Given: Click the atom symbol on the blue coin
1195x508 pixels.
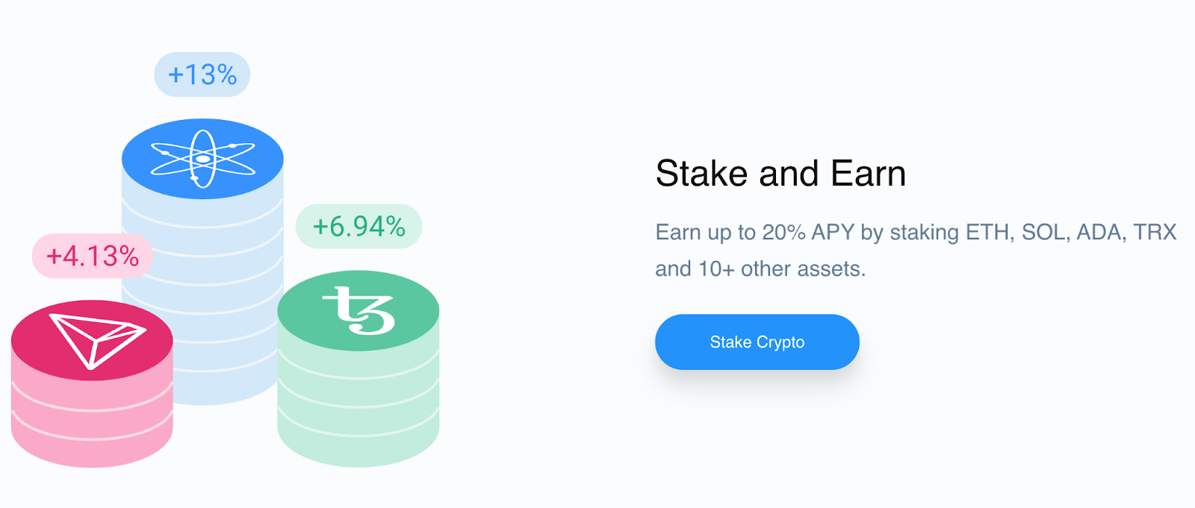Looking at the screenshot, I should pos(202,159).
